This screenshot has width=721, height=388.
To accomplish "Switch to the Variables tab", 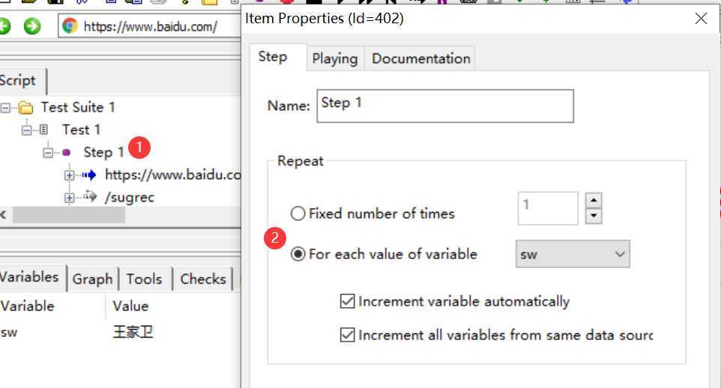I will [31, 278].
